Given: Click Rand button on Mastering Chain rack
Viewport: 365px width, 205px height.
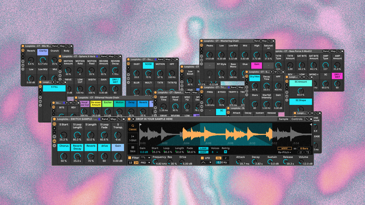Looking at the screenshot, I should 257,41.
